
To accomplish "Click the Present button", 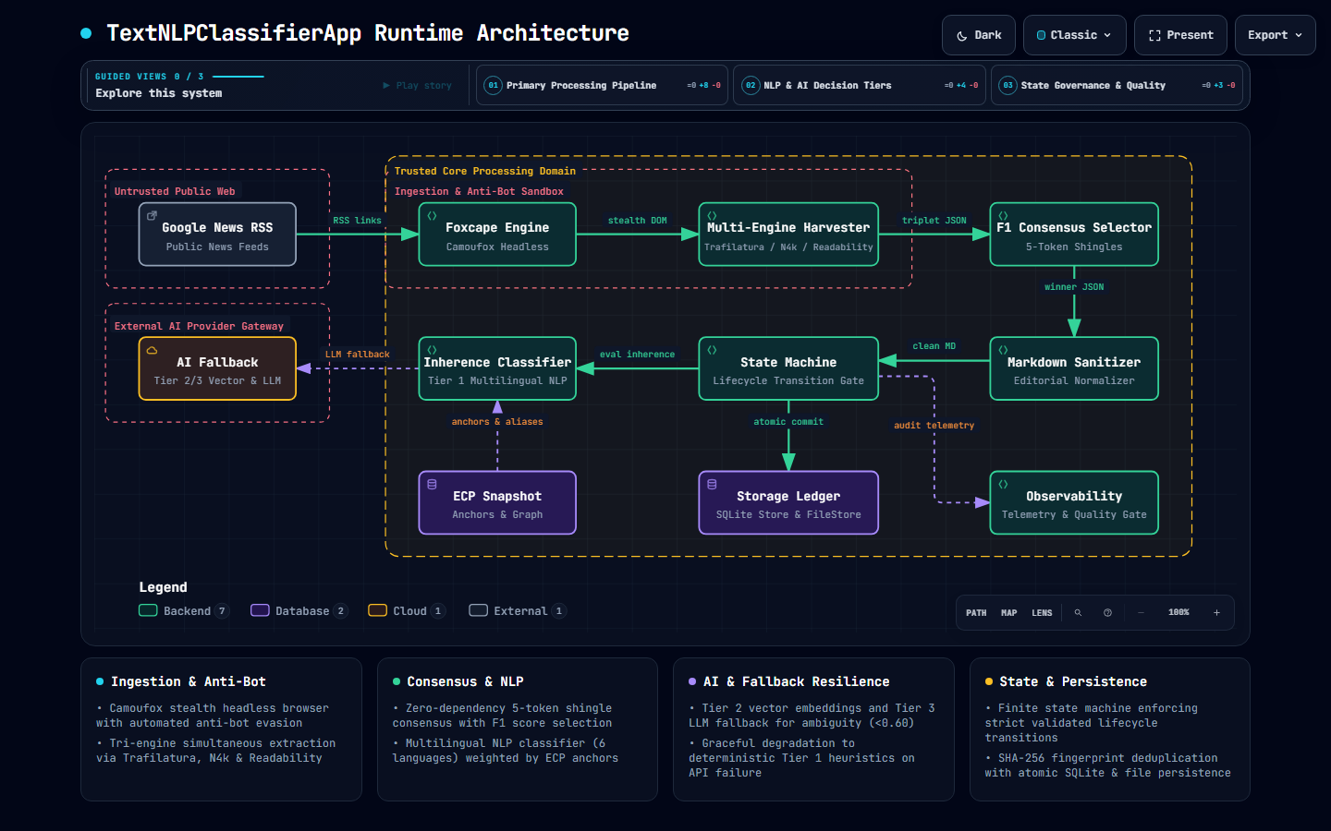I will [1180, 35].
